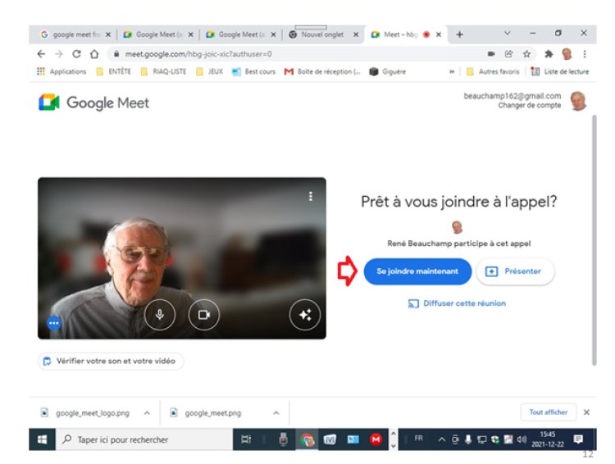Open notification center icon
615x464 pixels.
pos(578,439)
